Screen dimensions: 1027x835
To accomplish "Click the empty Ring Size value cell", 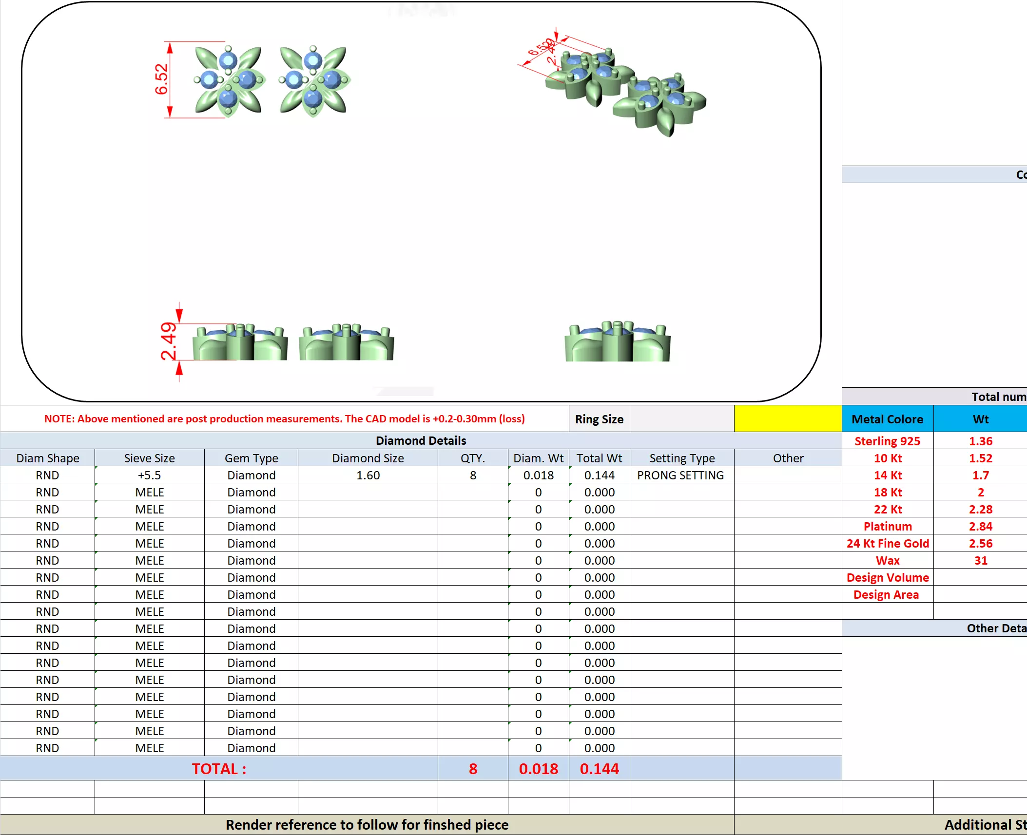I will pos(681,419).
